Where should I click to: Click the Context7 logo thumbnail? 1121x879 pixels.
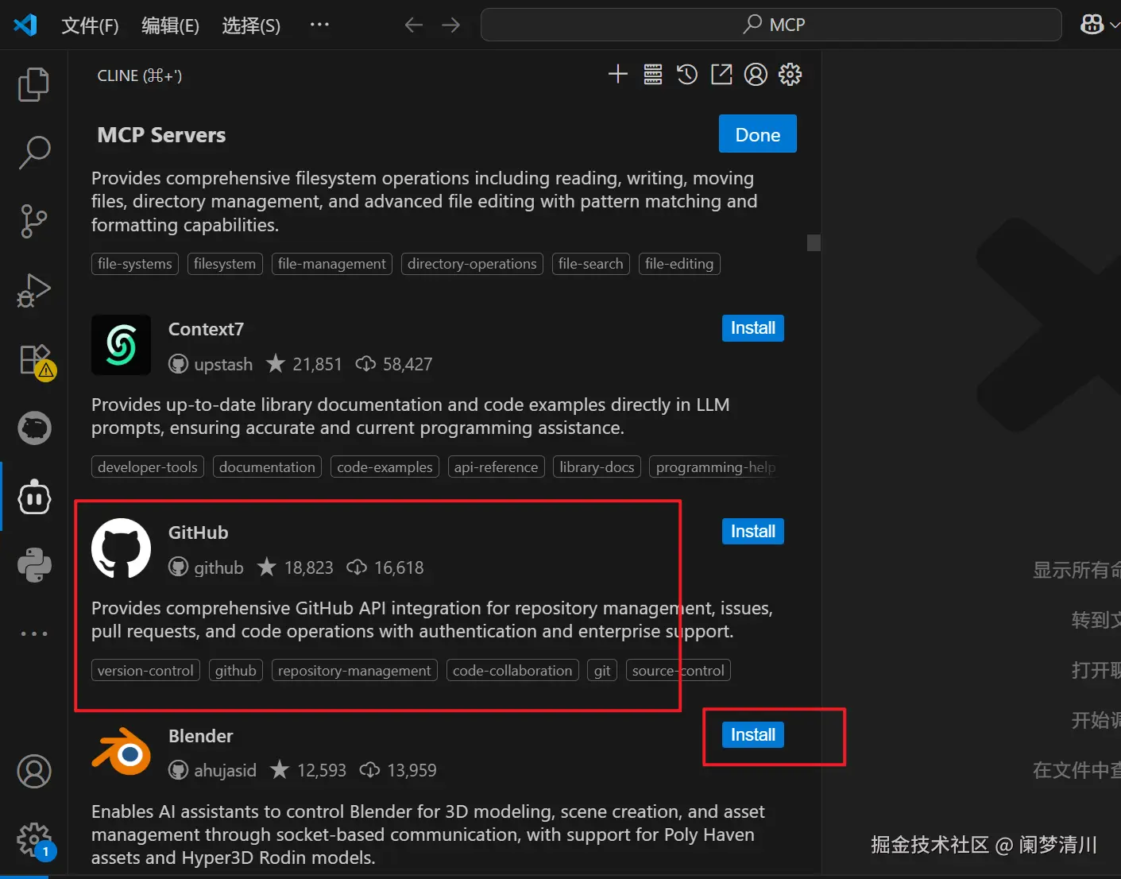(121, 345)
